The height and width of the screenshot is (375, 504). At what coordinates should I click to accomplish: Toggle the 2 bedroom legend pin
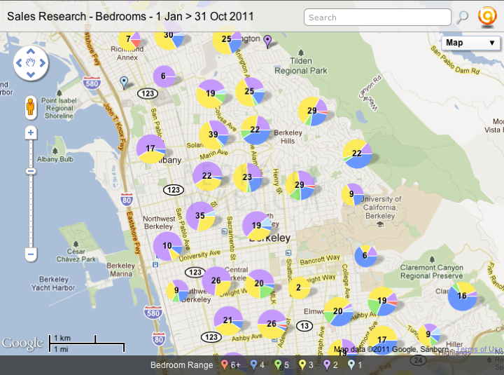(x=327, y=364)
